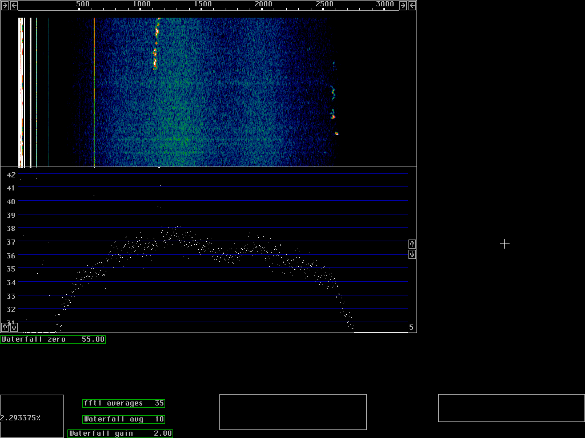The height and width of the screenshot is (438, 585).
Task: Select the Waterfall zero 55.00 field
Action: point(53,339)
